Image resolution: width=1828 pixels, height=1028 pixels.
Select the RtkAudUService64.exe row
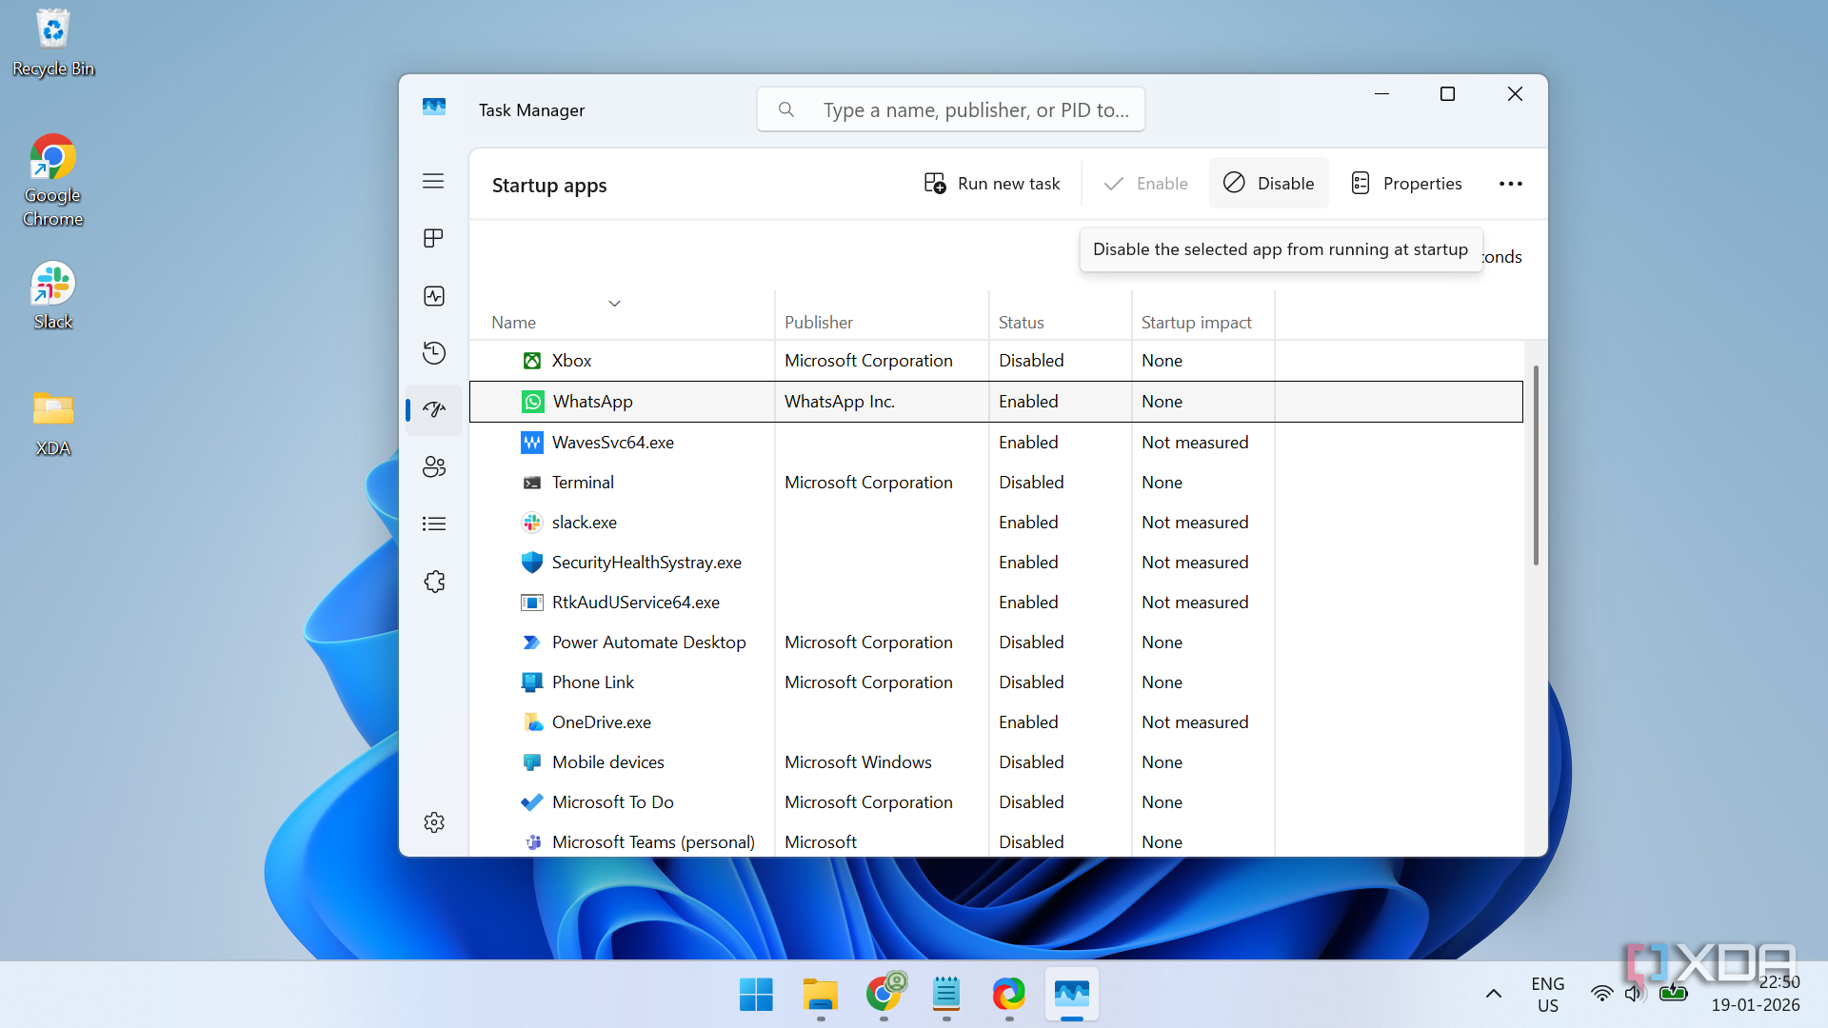tap(996, 603)
